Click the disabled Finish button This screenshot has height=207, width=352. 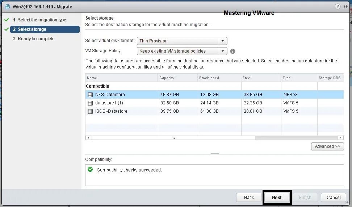(x=305, y=197)
